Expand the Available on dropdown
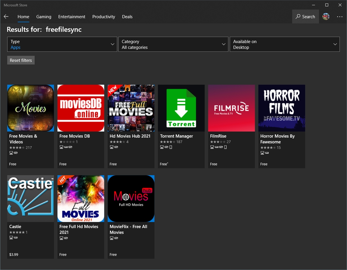Image resolution: width=347 pixels, height=270 pixels. coord(285,44)
